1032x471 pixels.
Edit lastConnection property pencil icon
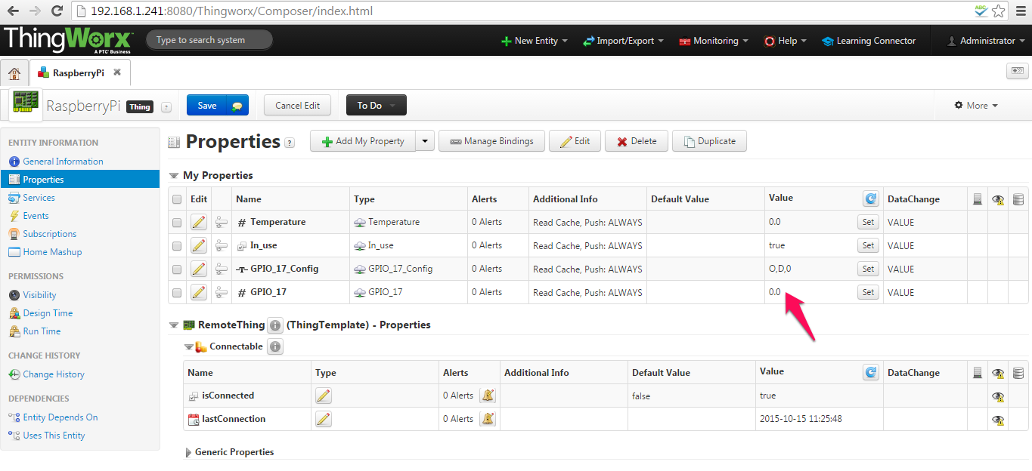324,419
